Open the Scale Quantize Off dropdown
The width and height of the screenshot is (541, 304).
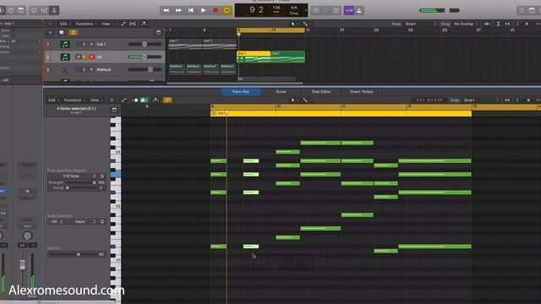point(56,221)
